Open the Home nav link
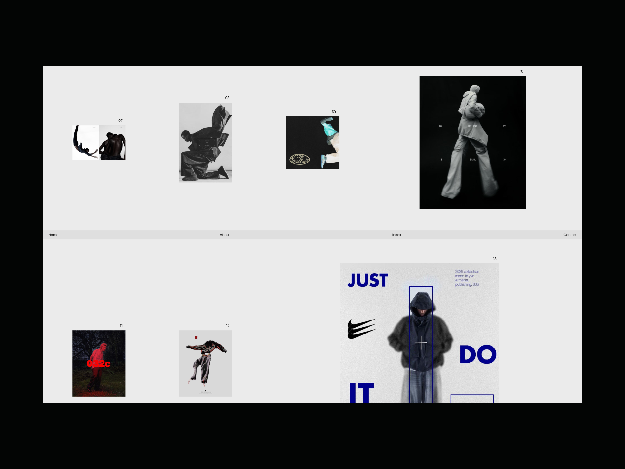This screenshot has height=469, width=625. (53, 235)
